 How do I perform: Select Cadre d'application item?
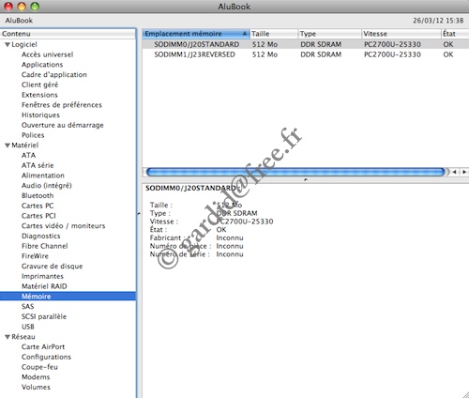pos(54,75)
